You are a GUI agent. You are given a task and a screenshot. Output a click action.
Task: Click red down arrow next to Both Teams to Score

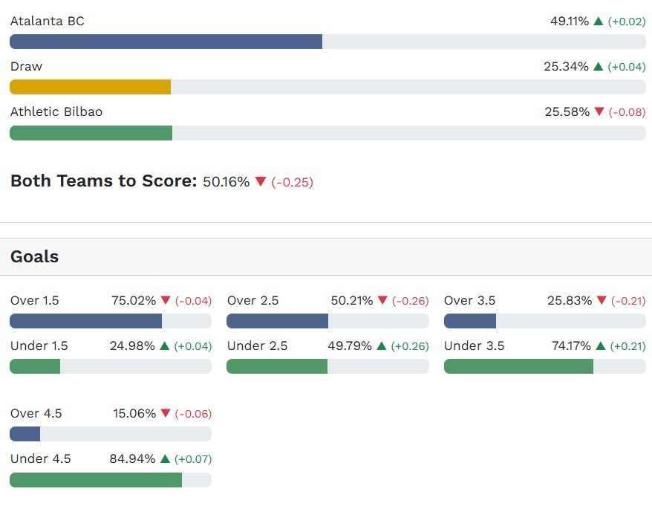pyautogui.click(x=261, y=182)
